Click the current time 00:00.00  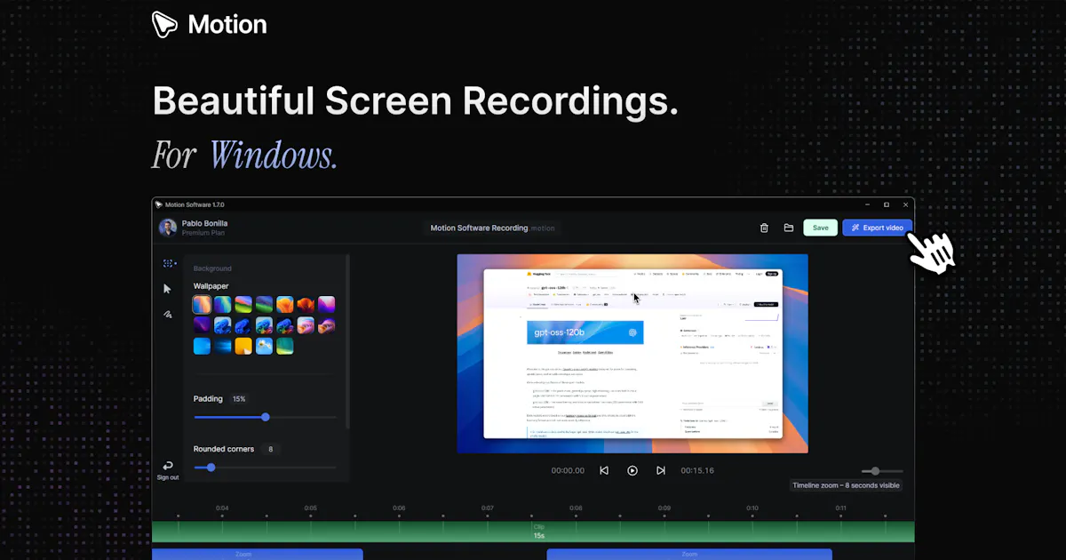568,470
